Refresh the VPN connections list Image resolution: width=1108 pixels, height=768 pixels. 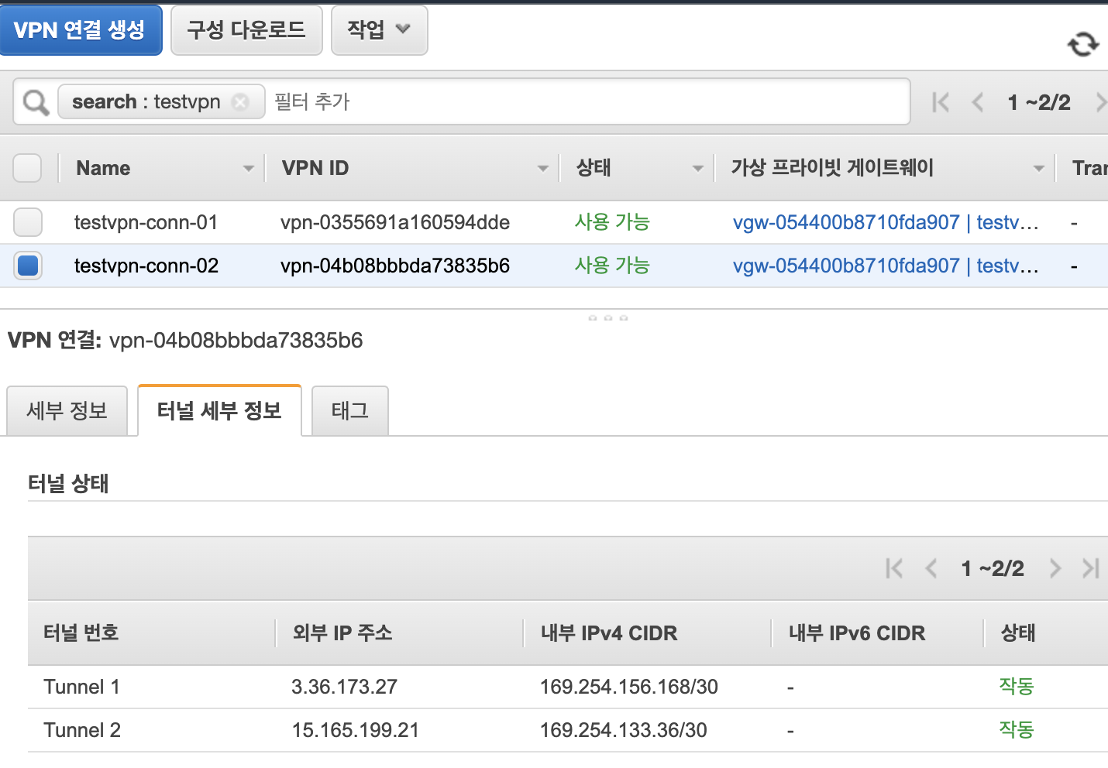click(1083, 44)
